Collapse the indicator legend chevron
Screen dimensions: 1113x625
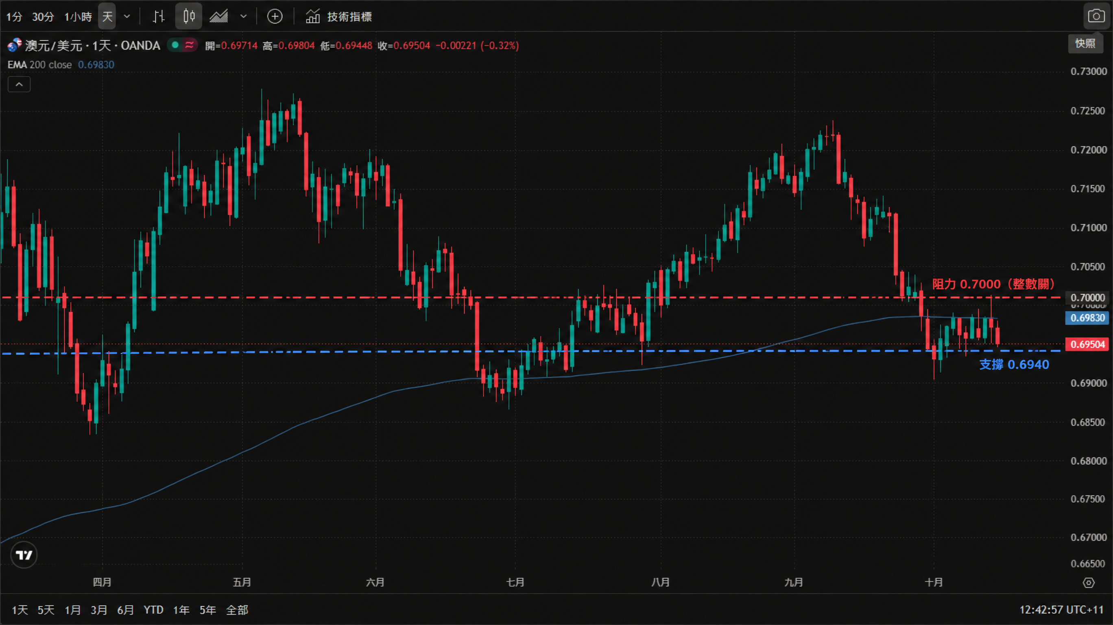tap(19, 84)
